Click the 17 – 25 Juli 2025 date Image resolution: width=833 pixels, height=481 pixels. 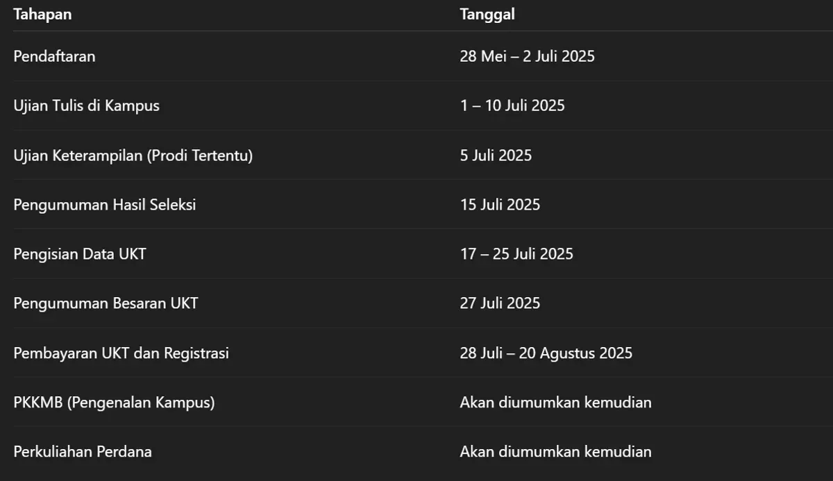(516, 254)
